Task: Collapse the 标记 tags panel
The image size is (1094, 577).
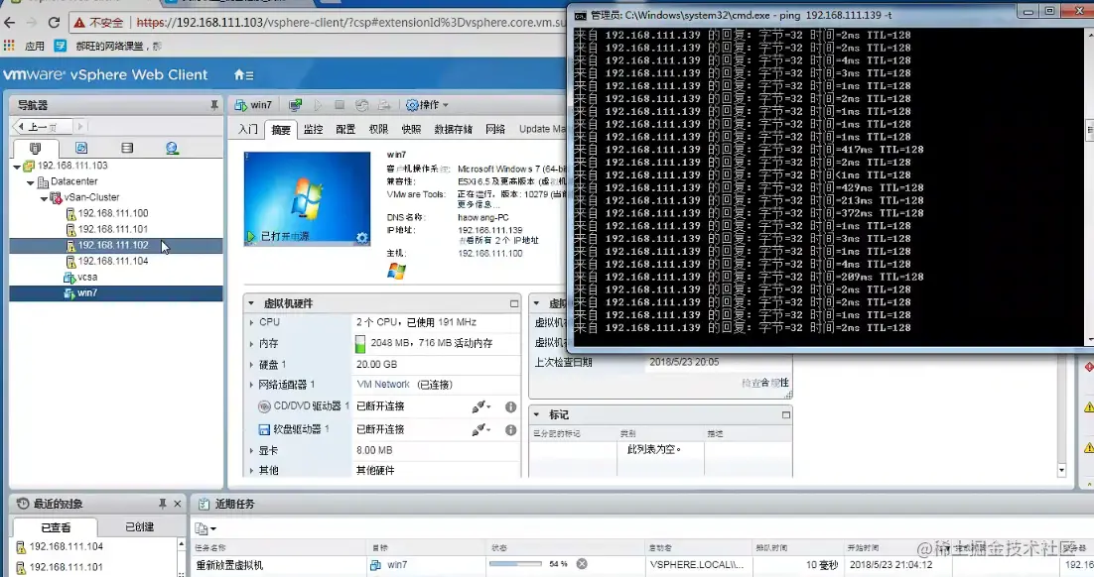Action: click(x=536, y=414)
